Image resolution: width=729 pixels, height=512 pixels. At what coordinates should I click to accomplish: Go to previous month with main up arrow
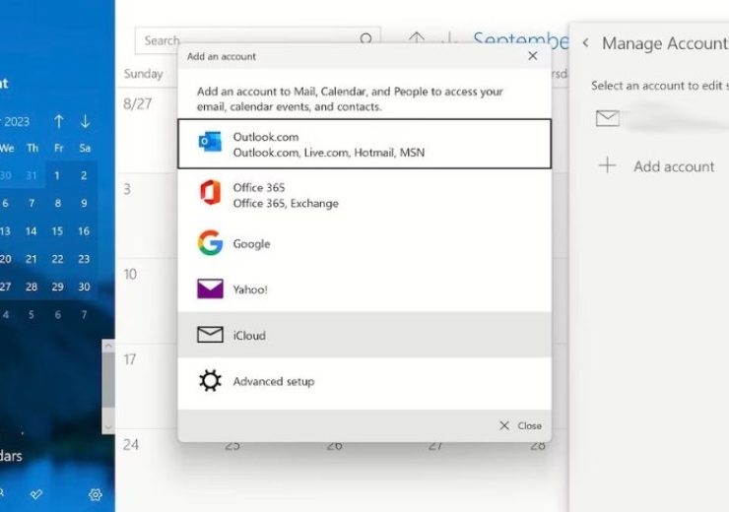(x=417, y=39)
